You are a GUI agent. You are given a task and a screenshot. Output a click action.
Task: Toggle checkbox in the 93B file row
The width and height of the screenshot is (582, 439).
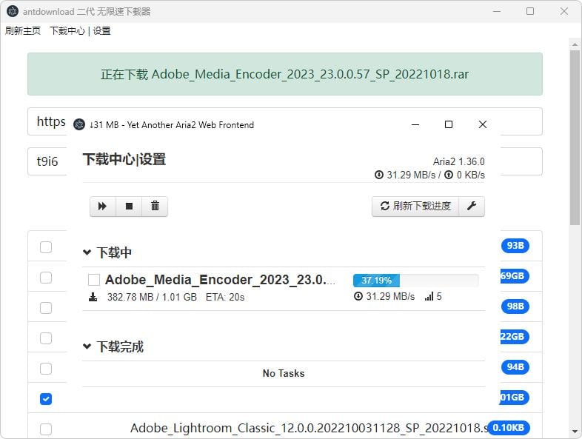click(x=46, y=247)
